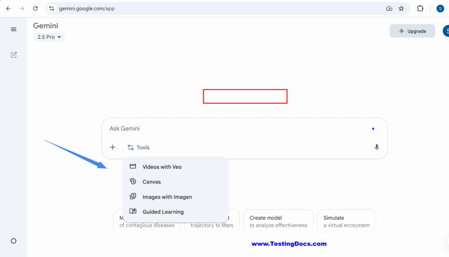Click the plus add files icon

pyautogui.click(x=113, y=147)
